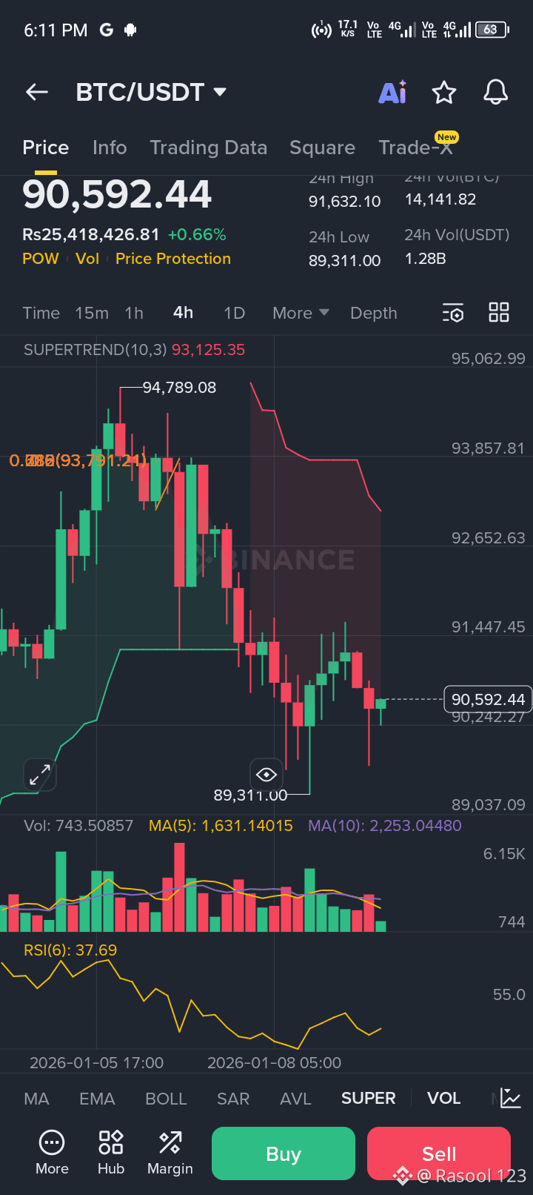
Task: Tap the back arrow icon
Action: (37, 92)
